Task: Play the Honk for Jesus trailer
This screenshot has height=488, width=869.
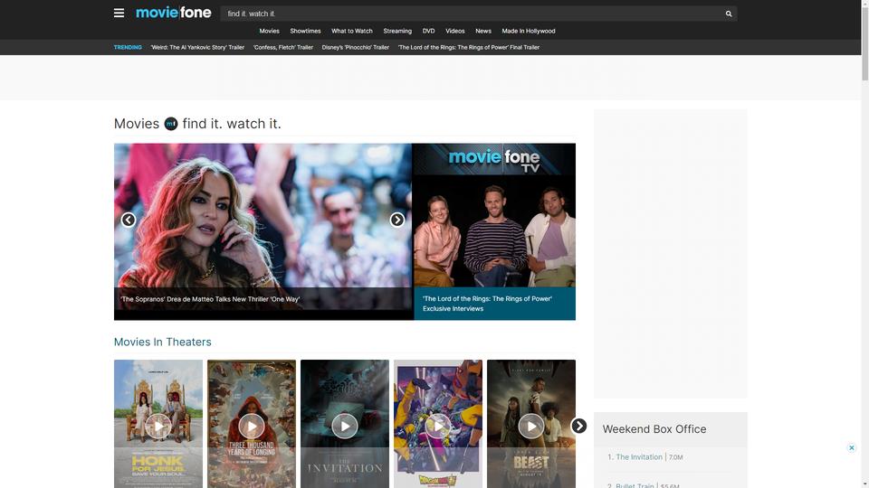Action: coord(158,426)
